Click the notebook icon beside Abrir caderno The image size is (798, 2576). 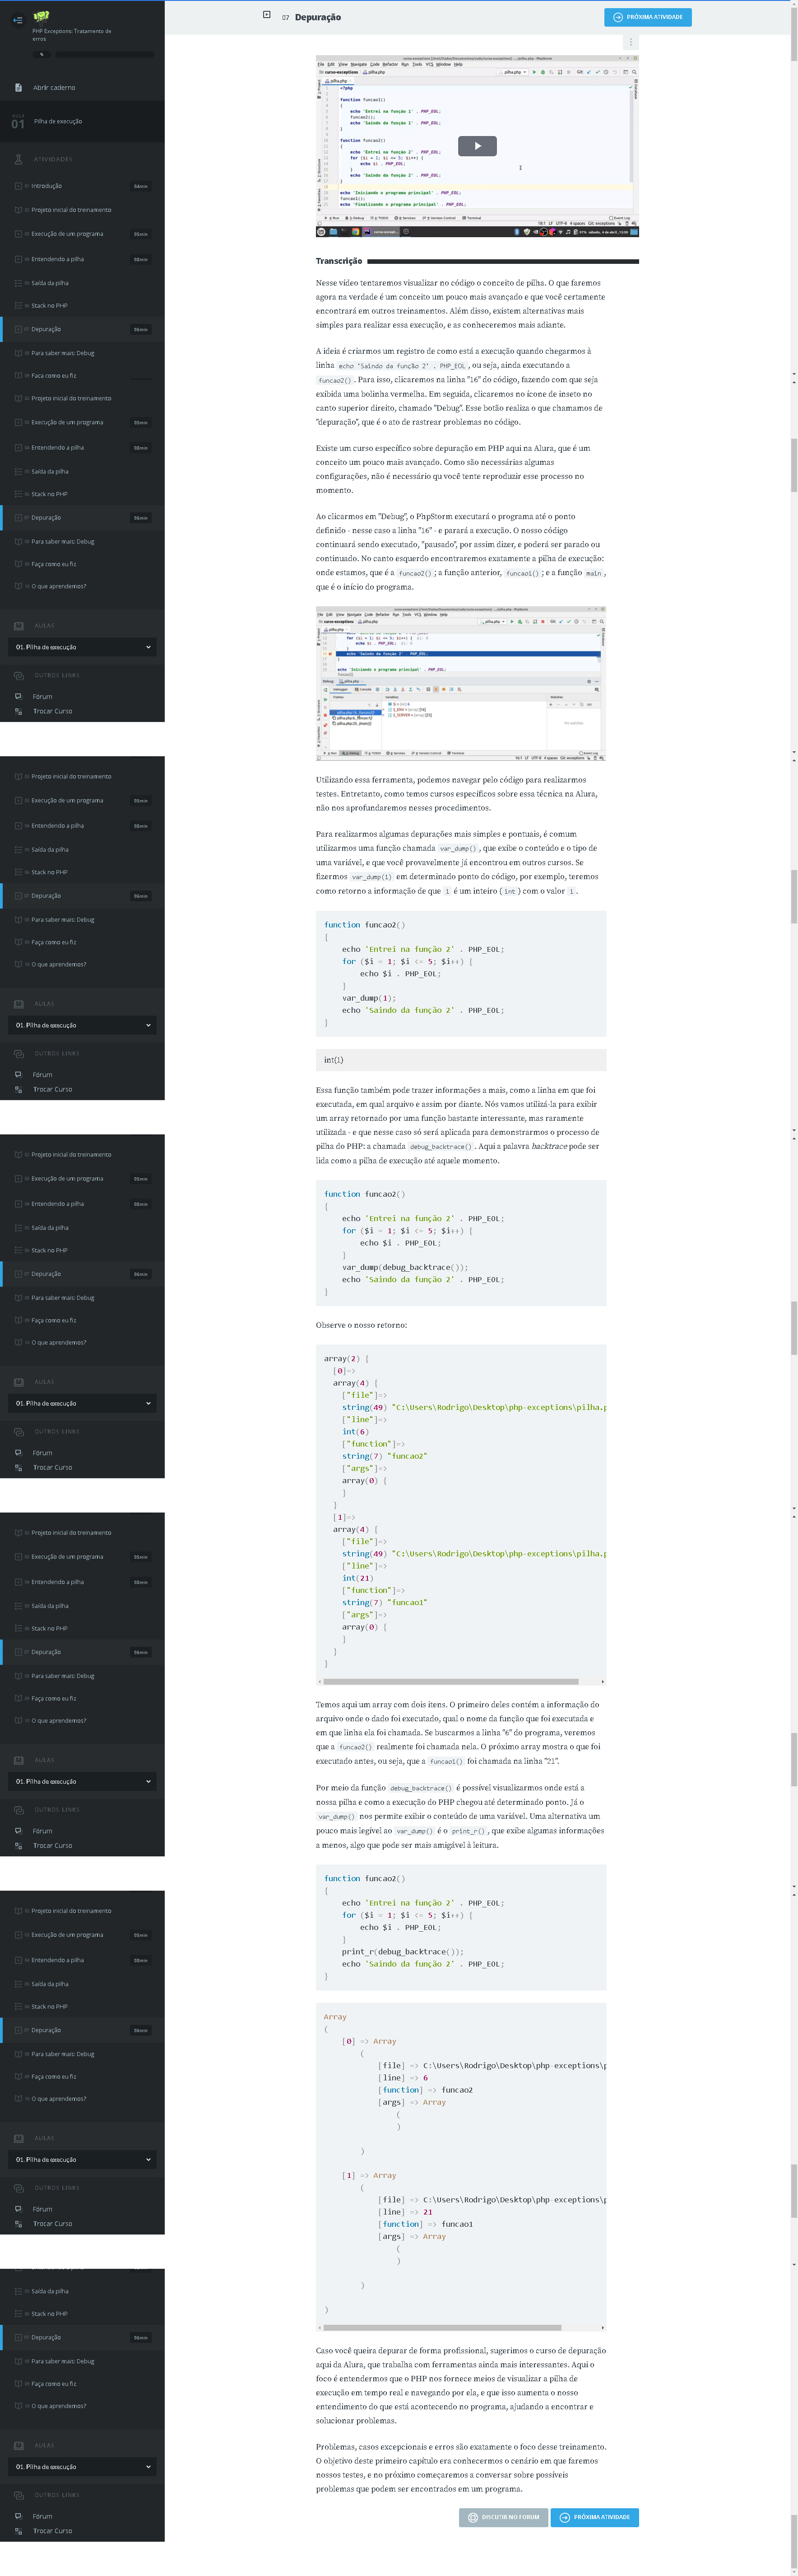18,88
